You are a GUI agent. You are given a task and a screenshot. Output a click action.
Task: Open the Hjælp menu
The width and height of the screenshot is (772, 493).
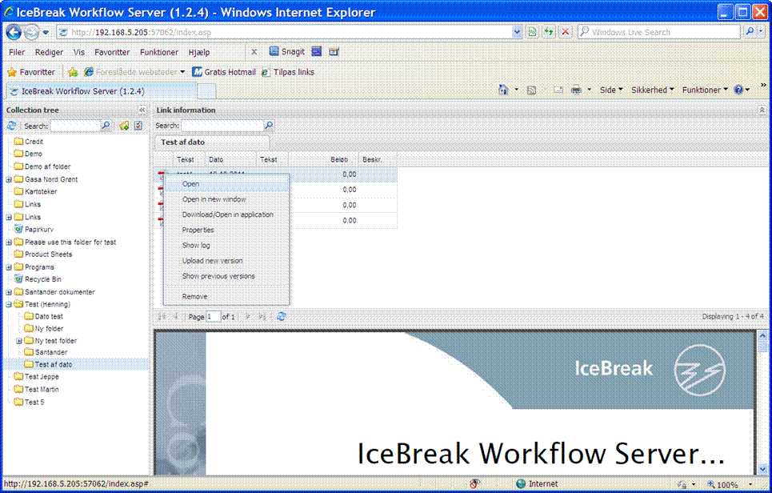click(199, 52)
